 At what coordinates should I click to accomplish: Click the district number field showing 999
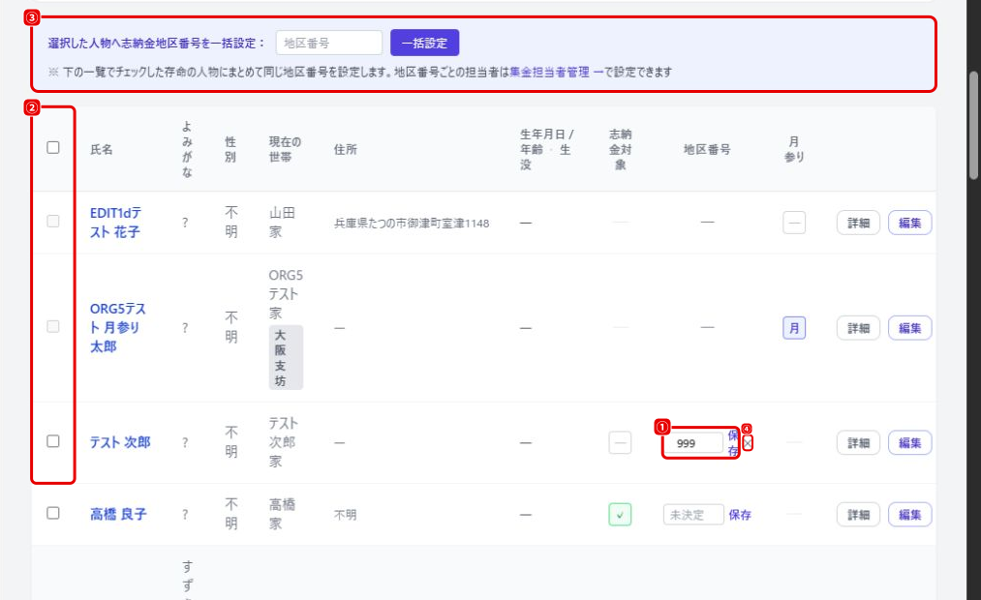point(693,443)
